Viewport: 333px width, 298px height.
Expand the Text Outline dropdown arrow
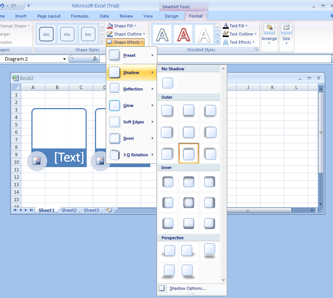coord(255,34)
